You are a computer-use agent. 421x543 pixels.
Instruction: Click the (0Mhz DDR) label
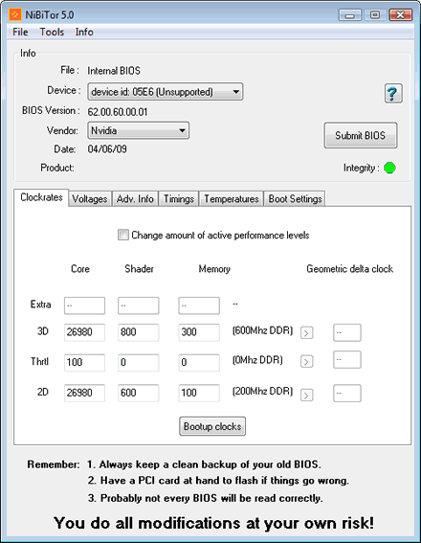click(257, 360)
